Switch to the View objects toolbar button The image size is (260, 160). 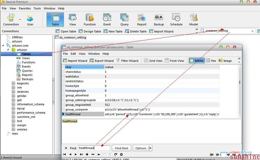click(x=73, y=20)
